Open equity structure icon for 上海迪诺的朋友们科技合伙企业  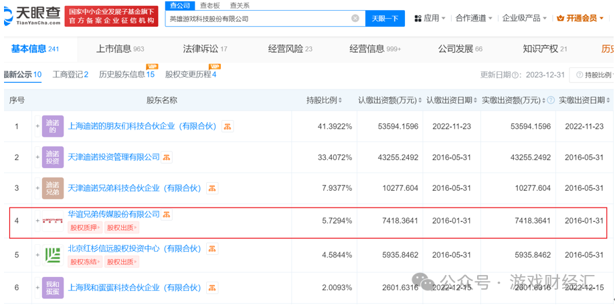click(x=228, y=126)
